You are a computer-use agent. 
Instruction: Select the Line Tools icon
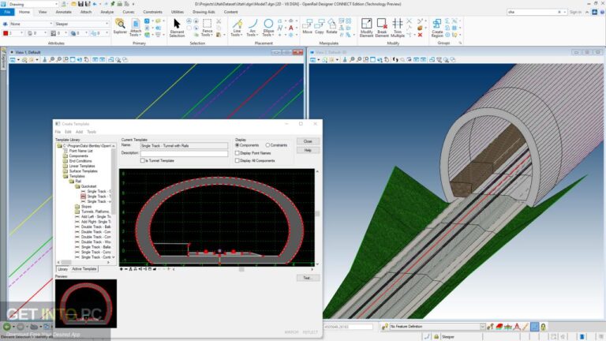237,28
